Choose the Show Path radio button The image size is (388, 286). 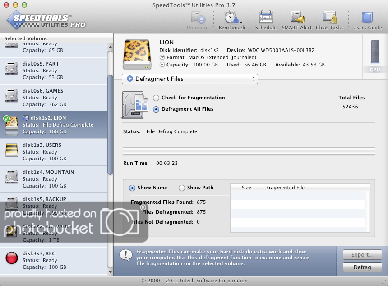click(x=182, y=188)
